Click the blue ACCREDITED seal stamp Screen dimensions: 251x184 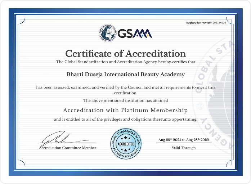tap(126, 144)
